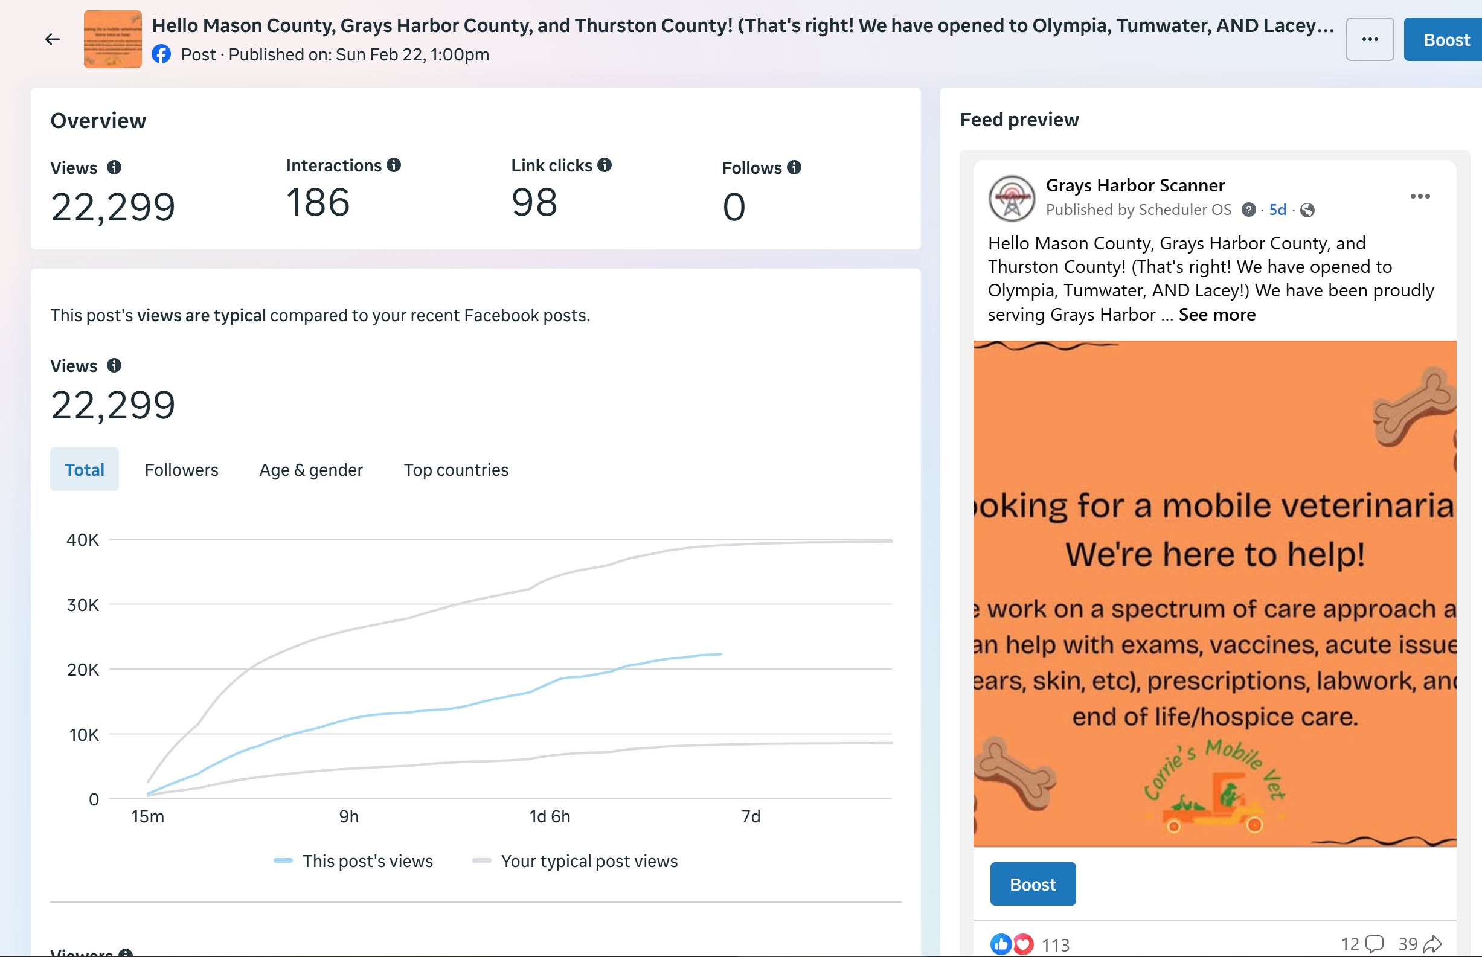Open the Top countries tab
The width and height of the screenshot is (1482, 957).
point(456,470)
